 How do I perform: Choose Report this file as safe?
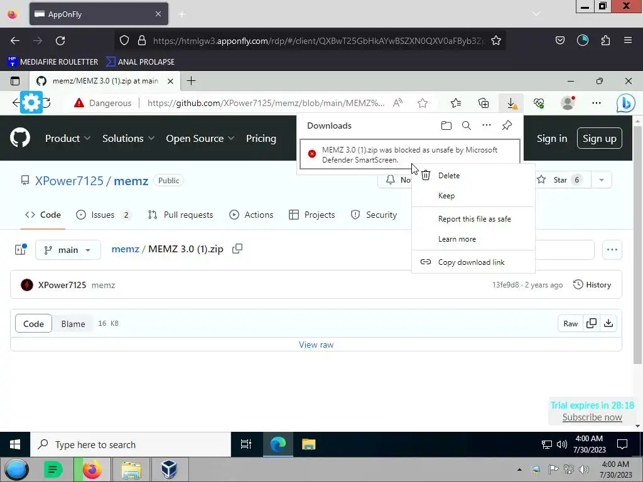click(473, 219)
